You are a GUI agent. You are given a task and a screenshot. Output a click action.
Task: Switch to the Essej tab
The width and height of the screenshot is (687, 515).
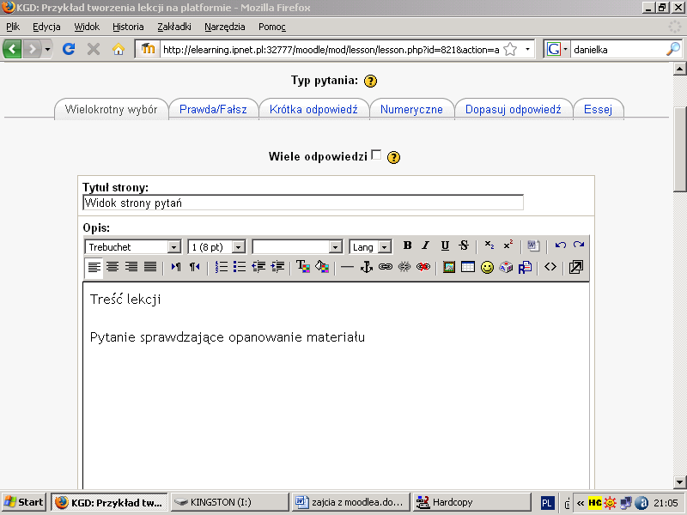pos(598,109)
